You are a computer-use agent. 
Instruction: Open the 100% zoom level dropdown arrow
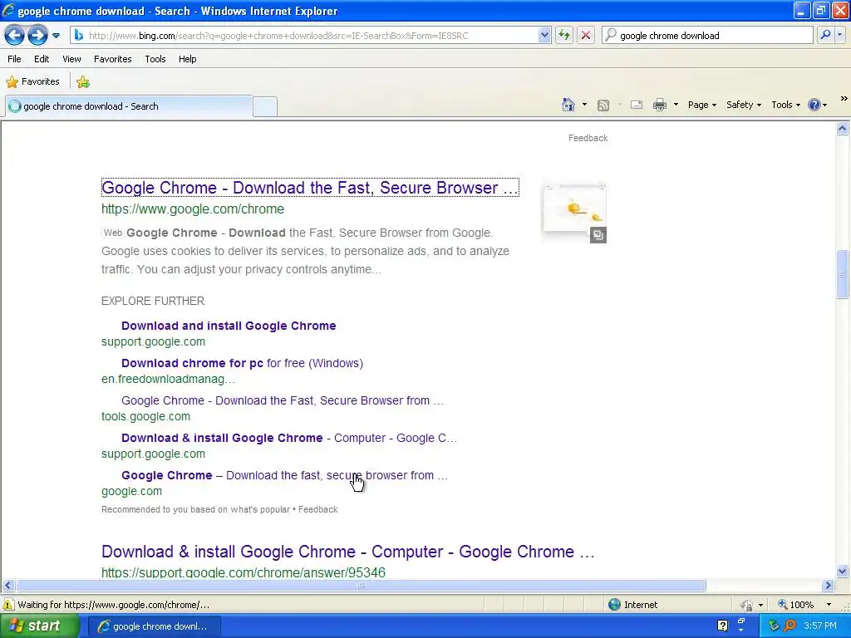829,605
